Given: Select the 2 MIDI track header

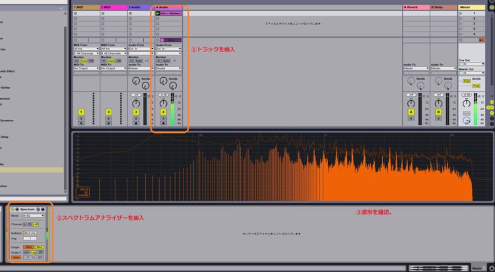Looking at the screenshot, I should [x=114, y=7].
